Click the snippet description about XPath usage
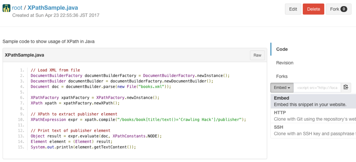The width and height of the screenshot is (356, 162). 48,42
